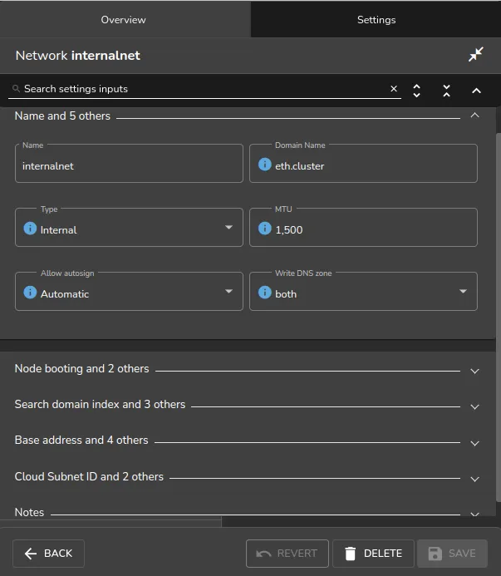
Task: Collapse the Name and 5 others section
Action: tap(474, 116)
